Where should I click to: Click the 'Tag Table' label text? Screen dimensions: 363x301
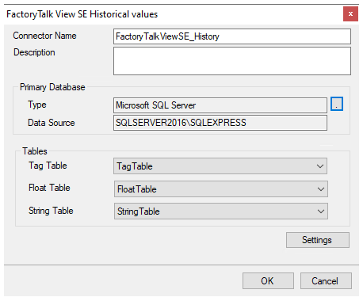[x=48, y=166]
